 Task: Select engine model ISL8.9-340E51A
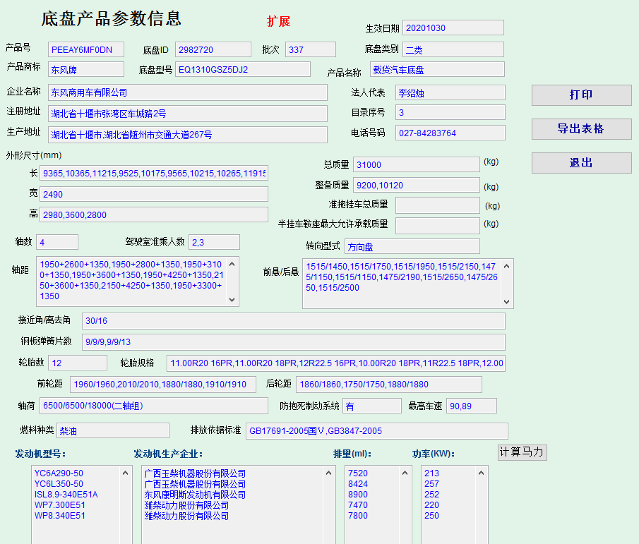tap(66, 495)
